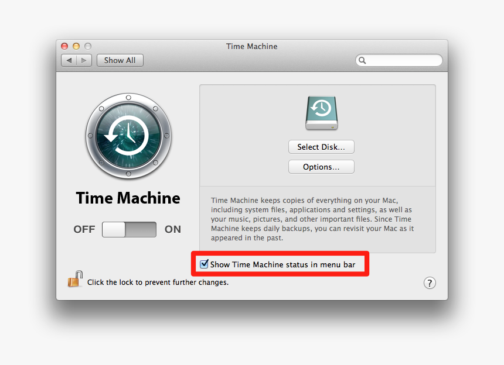Click the Time Machine window title

251,47
